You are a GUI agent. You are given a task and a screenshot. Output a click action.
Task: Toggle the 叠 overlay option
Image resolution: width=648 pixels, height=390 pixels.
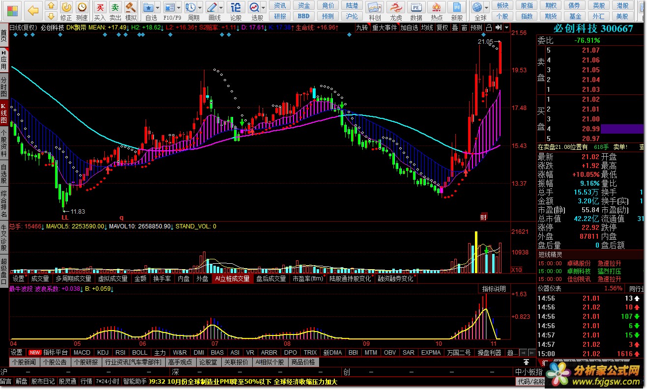tap(455, 28)
